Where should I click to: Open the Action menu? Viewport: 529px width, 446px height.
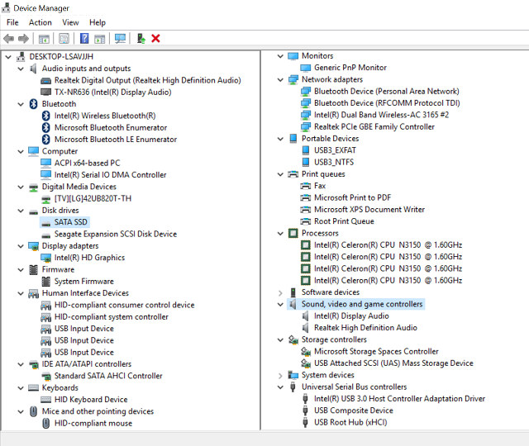click(x=41, y=22)
